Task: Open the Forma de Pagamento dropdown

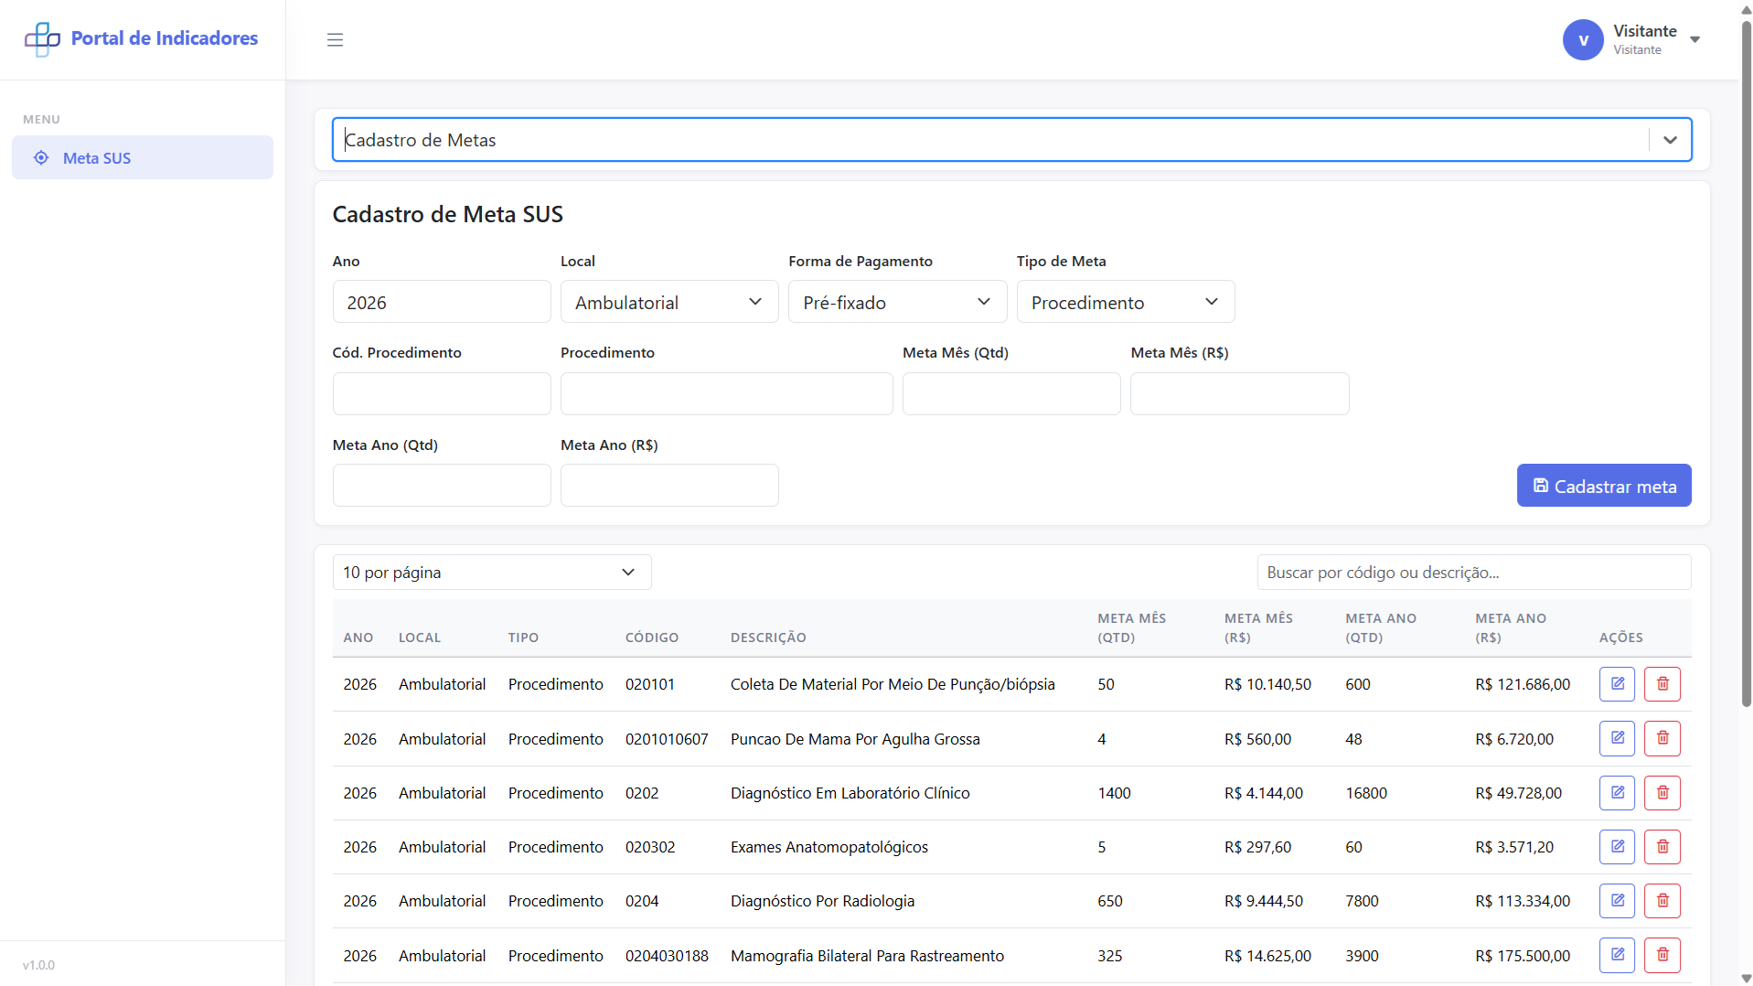Action: point(897,302)
